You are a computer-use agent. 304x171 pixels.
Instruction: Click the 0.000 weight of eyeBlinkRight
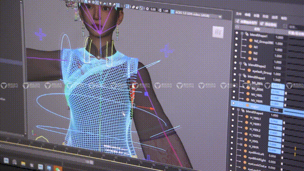click(272, 161)
